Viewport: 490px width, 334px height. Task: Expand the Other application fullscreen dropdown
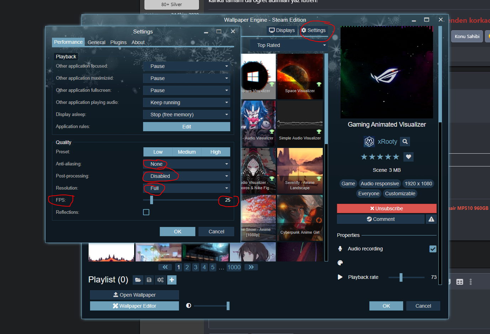pyautogui.click(x=186, y=90)
